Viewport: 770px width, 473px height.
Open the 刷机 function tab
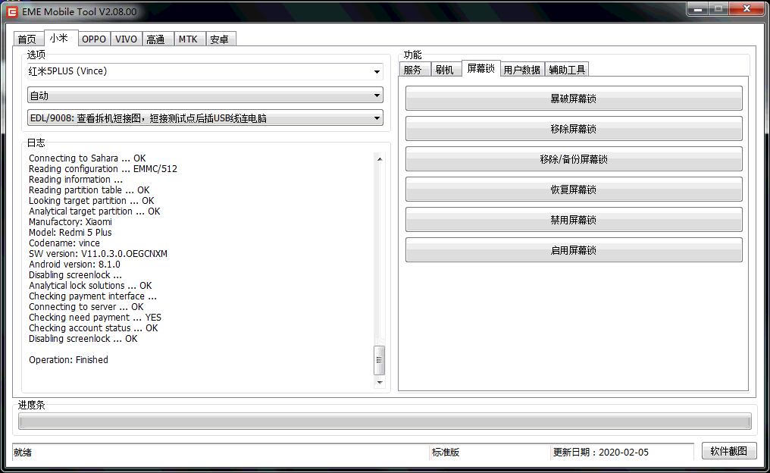(x=445, y=70)
